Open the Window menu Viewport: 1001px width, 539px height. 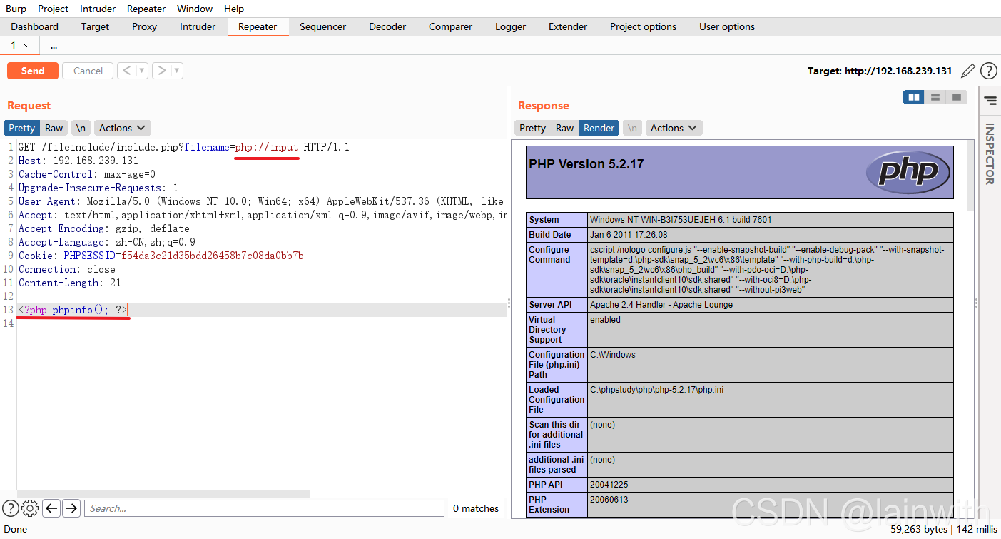tap(195, 9)
